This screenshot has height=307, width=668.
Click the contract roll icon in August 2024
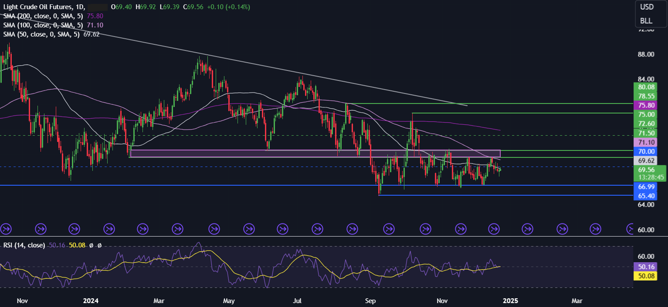[x=352, y=228]
